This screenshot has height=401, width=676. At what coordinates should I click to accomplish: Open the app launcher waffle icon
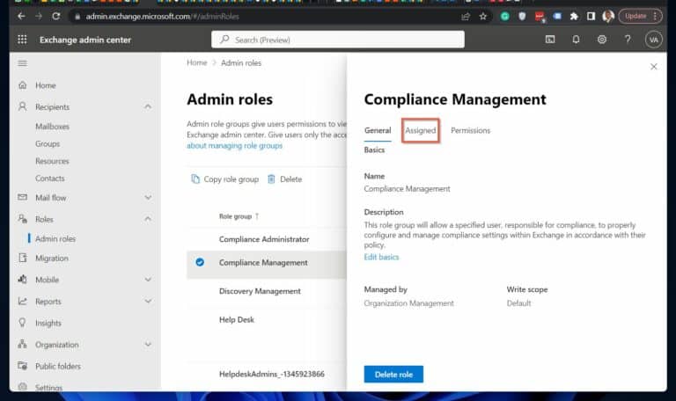pyautogui.click(x=22, y=40)
